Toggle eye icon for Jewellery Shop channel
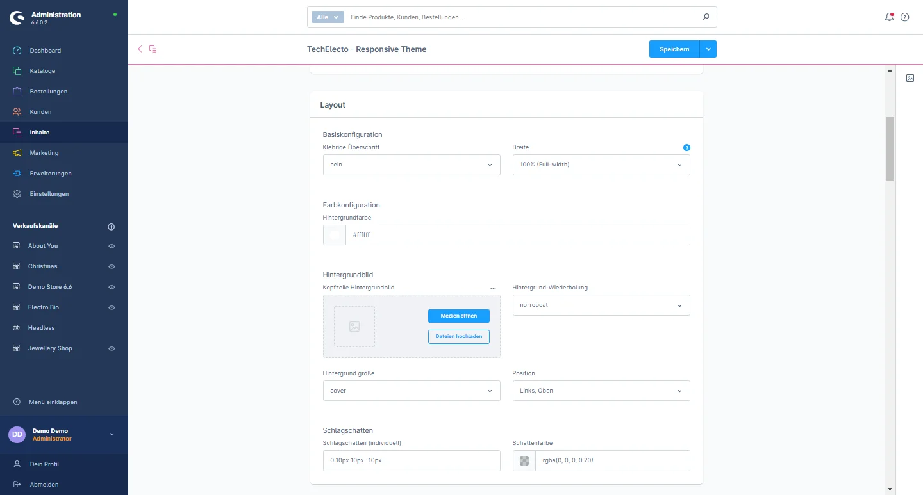The width and height of the screenshot is (923, 495). point(112,348)
